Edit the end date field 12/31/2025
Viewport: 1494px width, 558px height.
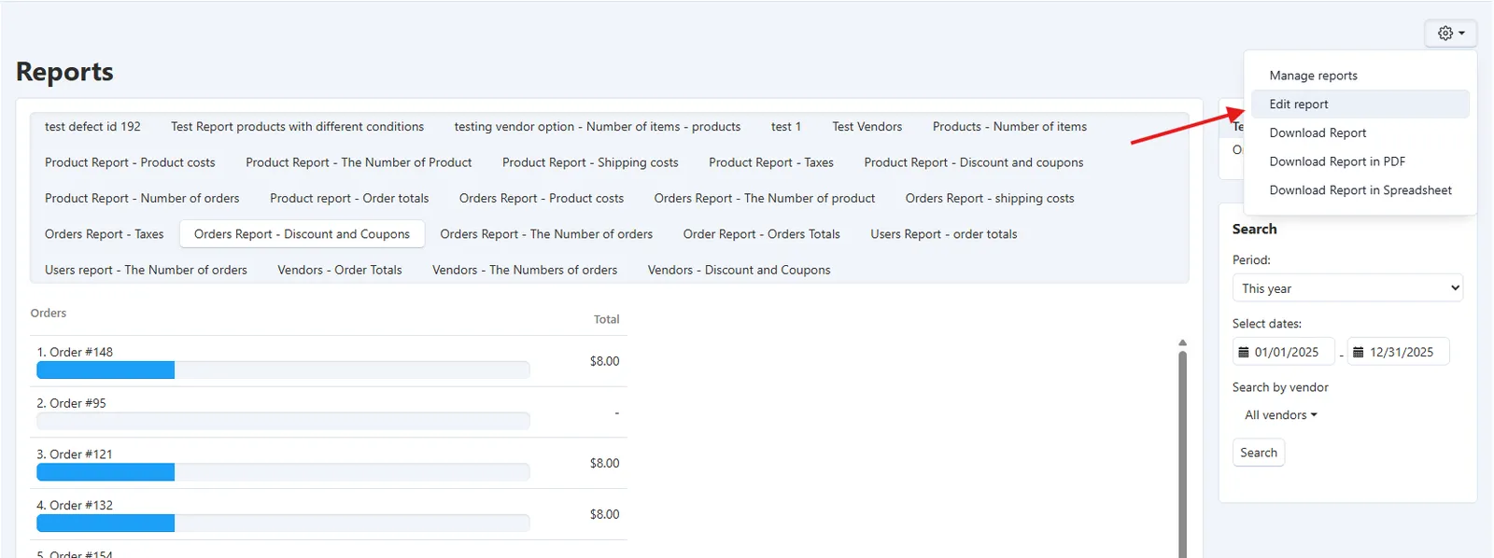[x=1399, y=352]
